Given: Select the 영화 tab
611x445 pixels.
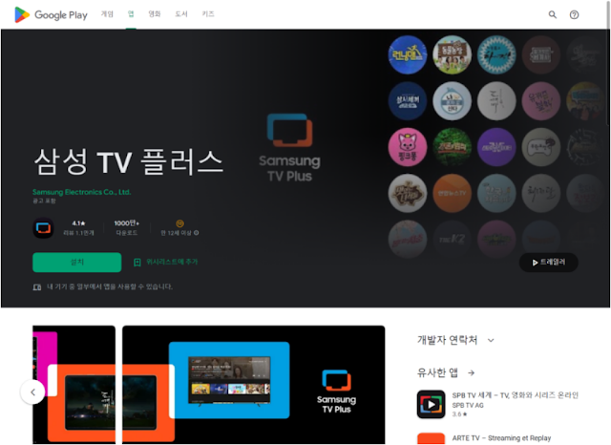Looking at the screenshot, I should (155, 14).
